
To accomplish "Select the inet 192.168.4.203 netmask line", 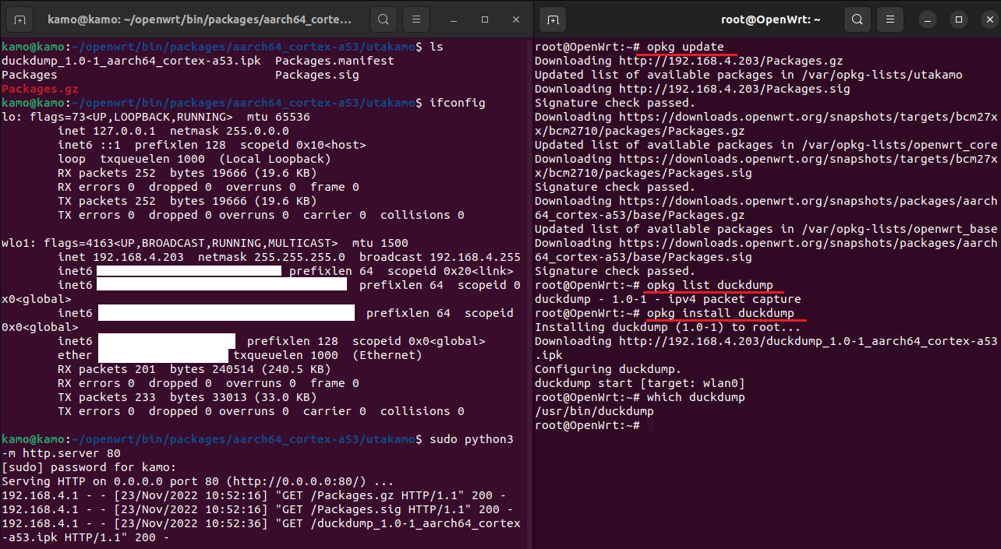I will pyautogui.click(x=289, y=257).
